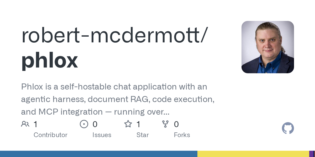The width and height of the screenshot is (315, 157).
Task: Click the Star label text
Action: [143, 135]
